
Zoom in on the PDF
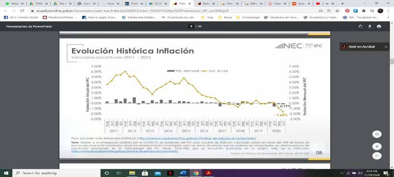click(377, 147)
